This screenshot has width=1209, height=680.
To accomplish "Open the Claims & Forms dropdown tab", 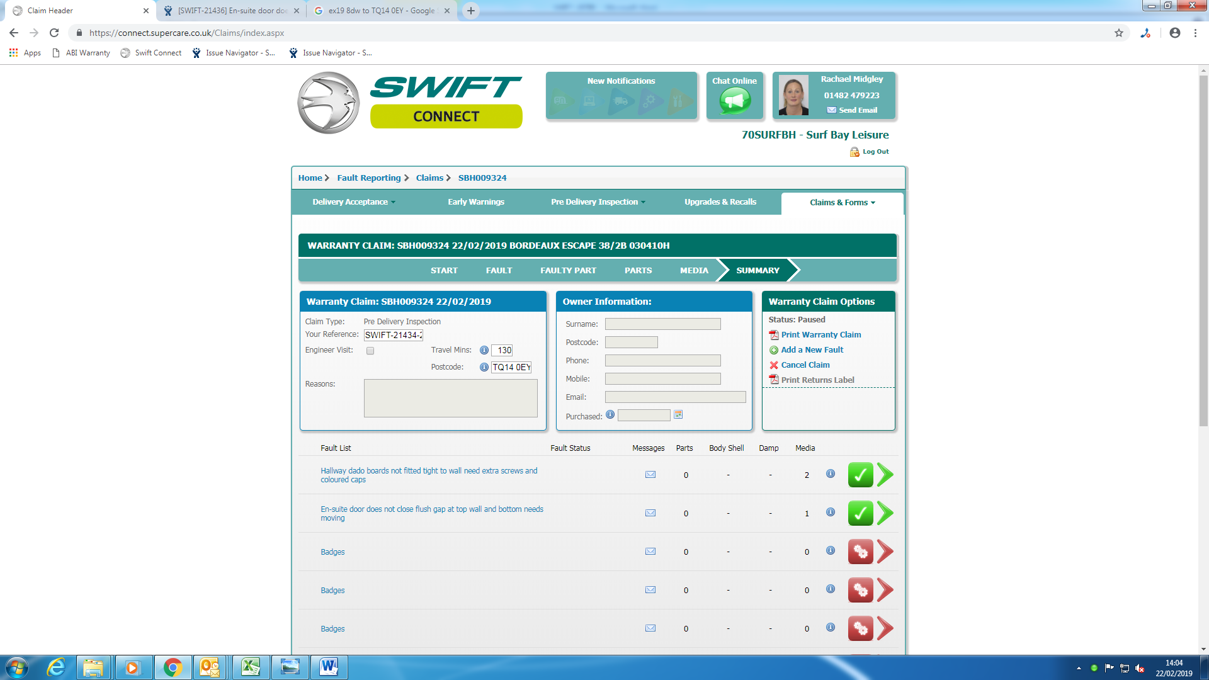I will (x=842, y=203).
